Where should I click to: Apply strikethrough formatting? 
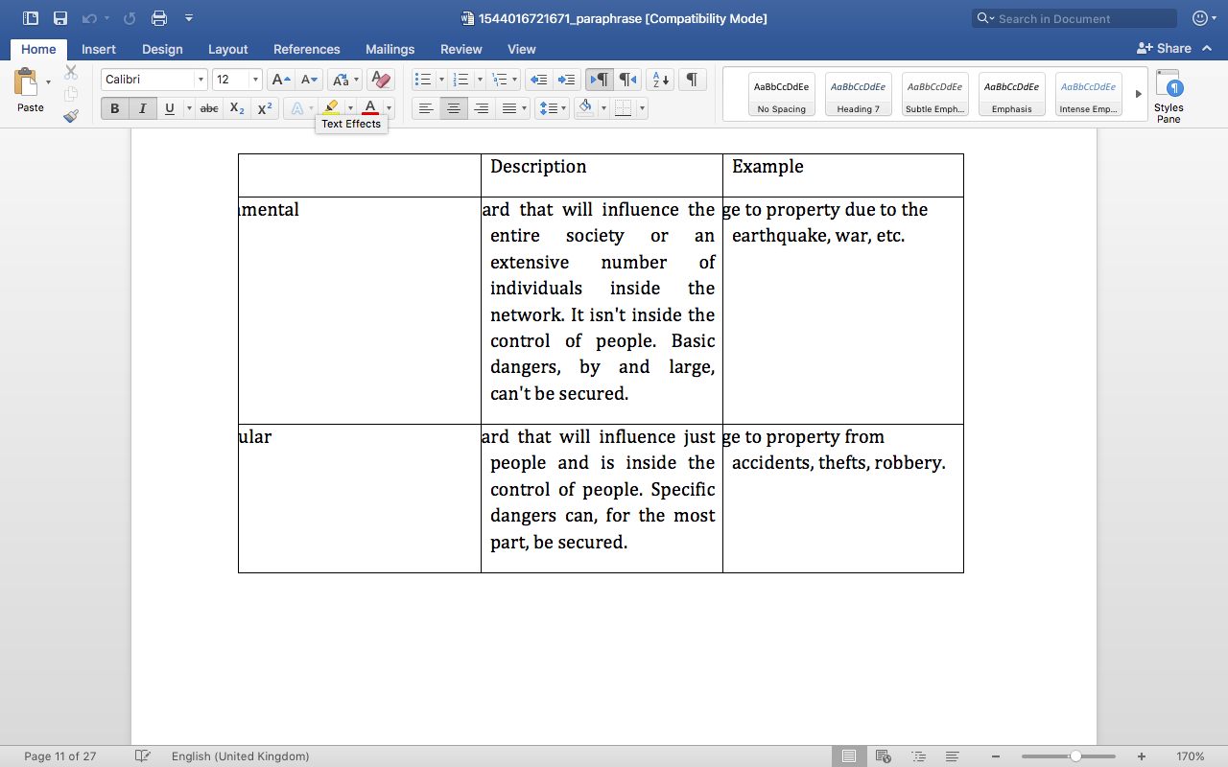click(x=209, y=108)
